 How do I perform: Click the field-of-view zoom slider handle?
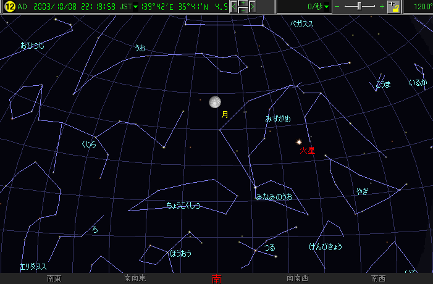359,6
